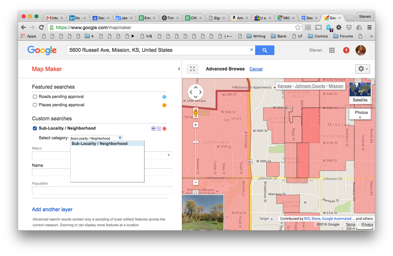This screenshot has width=393, height=256.
Task: Go back in browser history
Action: (23, 28)
